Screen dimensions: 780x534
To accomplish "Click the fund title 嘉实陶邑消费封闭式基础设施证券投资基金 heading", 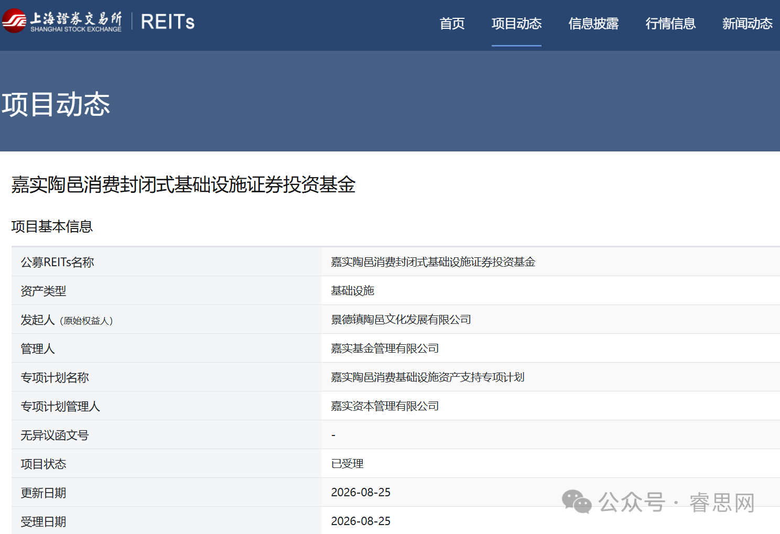I will [x=183, y=184].
